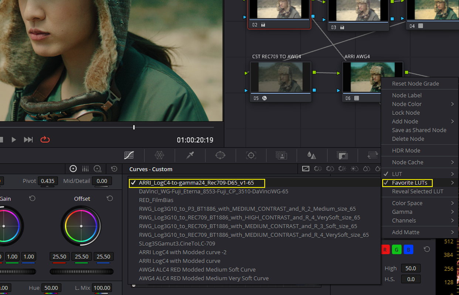This screenshot has height=295, width=459.
Task: Toggle the blue channel B button
Action: [408, 250]
